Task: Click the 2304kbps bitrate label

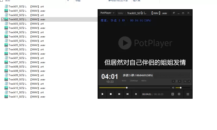Action: click(x=134, y=81)
